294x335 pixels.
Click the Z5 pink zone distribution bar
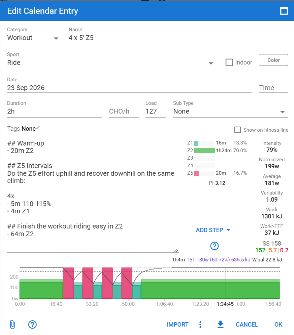pos(196,173)
